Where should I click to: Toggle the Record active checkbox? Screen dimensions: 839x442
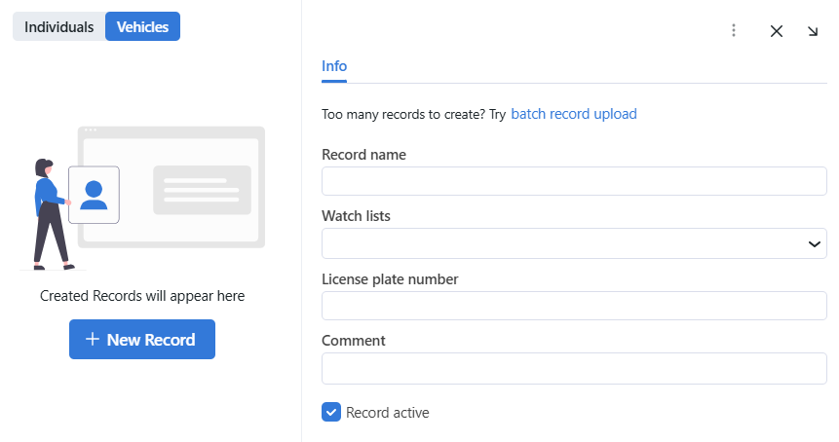click(x=330, y=413)
